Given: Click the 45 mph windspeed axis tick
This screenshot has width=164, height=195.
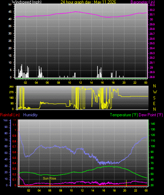Looking at the screenshot, I should (10, 12).
